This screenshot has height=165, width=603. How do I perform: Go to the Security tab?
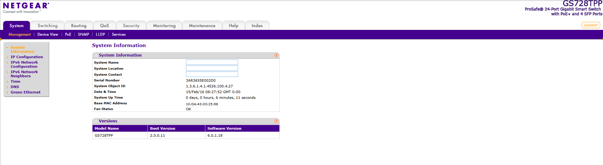(x=131, y=26)
